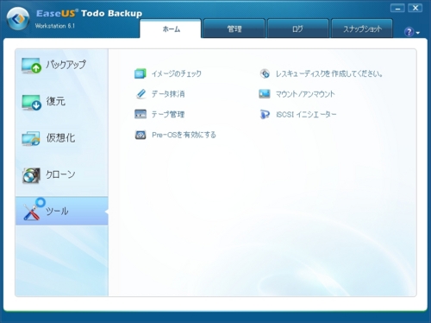Minimize the Todo Backup window

click(x=397, y=9)
